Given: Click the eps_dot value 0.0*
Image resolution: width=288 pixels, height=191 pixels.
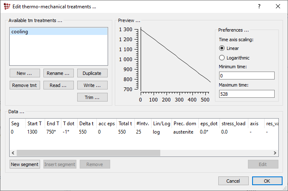Looking at the screenshot, I should point(204,132).
